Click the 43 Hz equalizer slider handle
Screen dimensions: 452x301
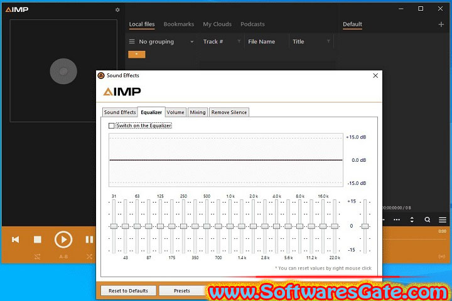(126, 226)
